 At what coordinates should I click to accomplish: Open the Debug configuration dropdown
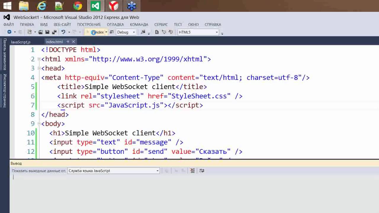click(134, 32)
